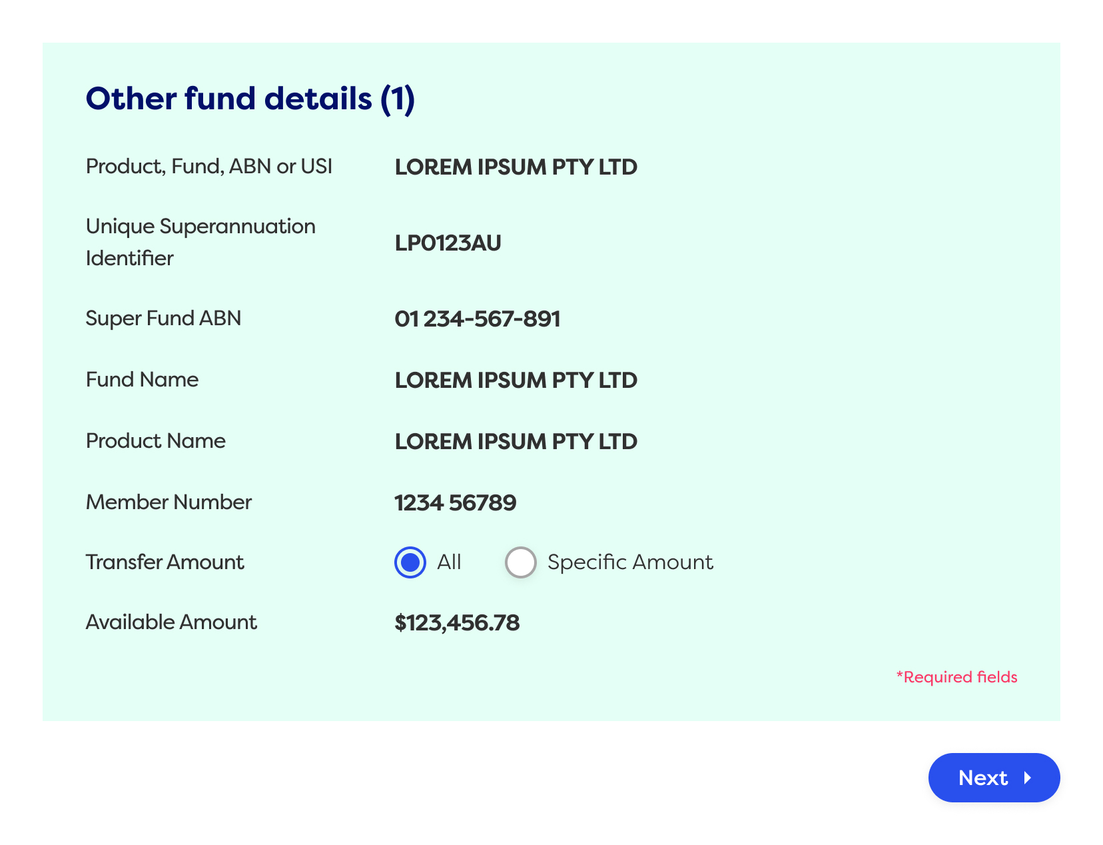Screen dimensions: 1103x845
Task: Click the Available Amount label
Action: point(171,622)
